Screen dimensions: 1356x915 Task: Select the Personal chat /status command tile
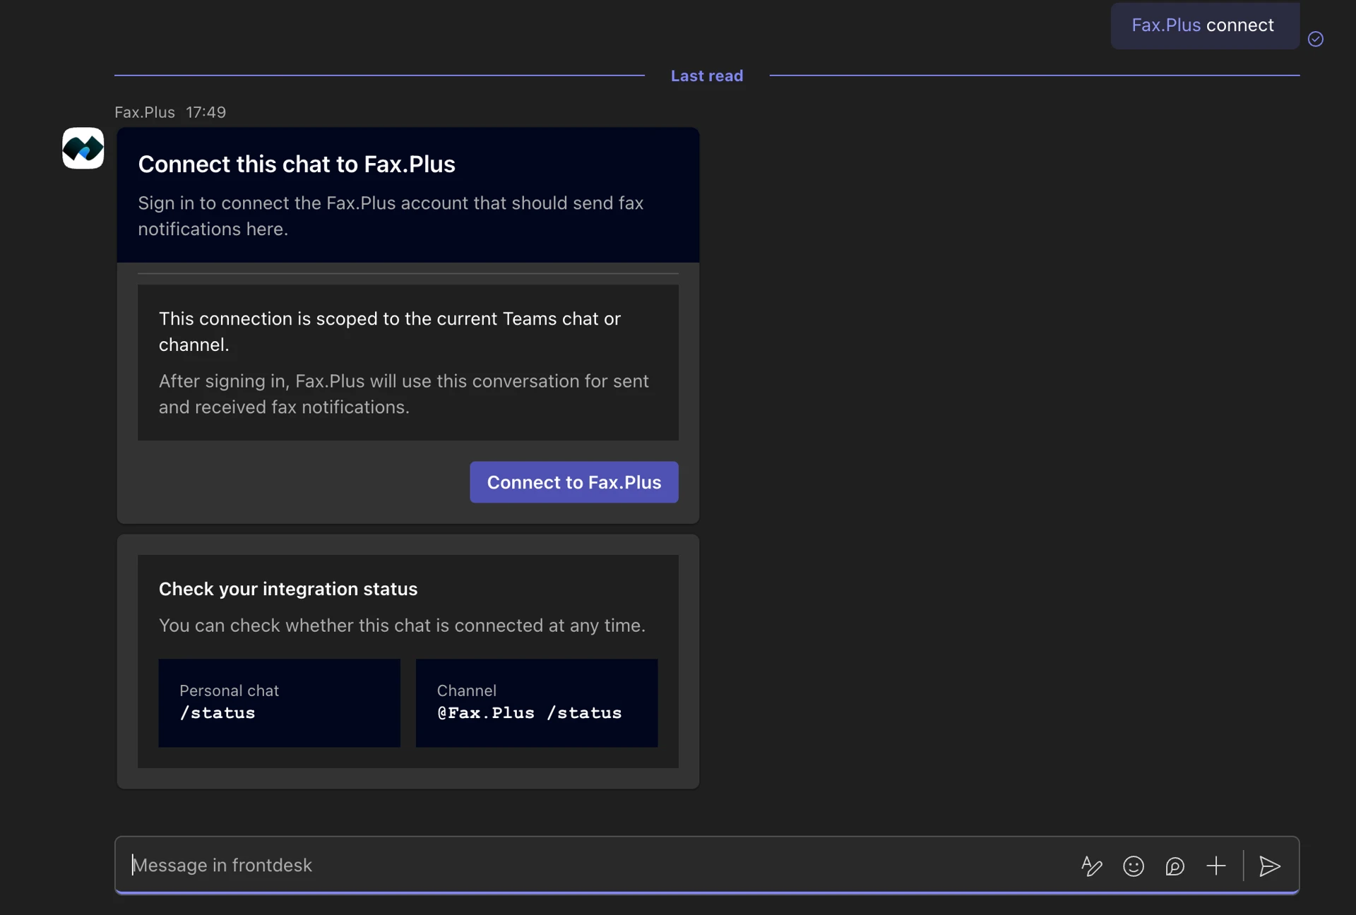point(280,703)
